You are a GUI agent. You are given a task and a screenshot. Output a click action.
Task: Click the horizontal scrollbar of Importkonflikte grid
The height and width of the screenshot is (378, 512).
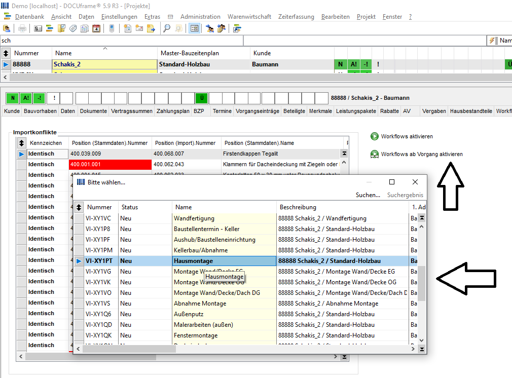(x=91, y=357)
